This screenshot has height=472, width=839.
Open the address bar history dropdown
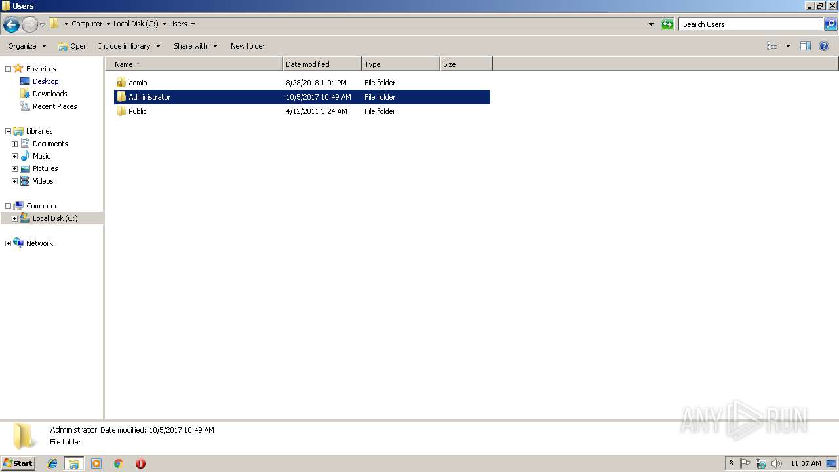(651, 24)
